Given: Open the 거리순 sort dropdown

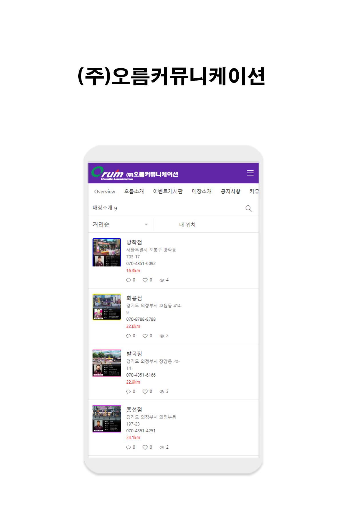Looking at the screenshot, I should click(120, 224).
